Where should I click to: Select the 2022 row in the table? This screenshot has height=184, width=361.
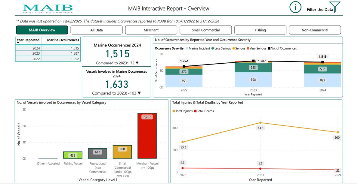click(x=48, y=59)
